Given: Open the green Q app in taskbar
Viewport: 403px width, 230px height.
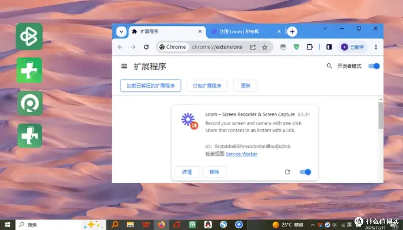Looking at the screenshot, I should (192, 225).
